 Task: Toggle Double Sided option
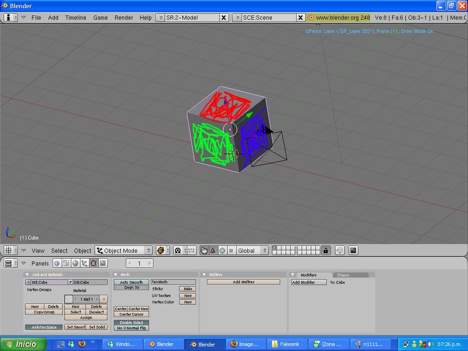click(x=131, y=323)
